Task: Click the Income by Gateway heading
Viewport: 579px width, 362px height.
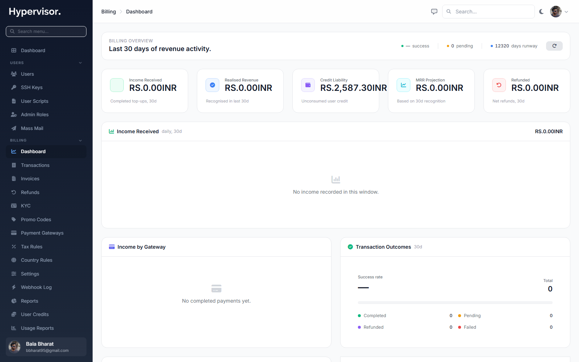Action: pos(141,247)
